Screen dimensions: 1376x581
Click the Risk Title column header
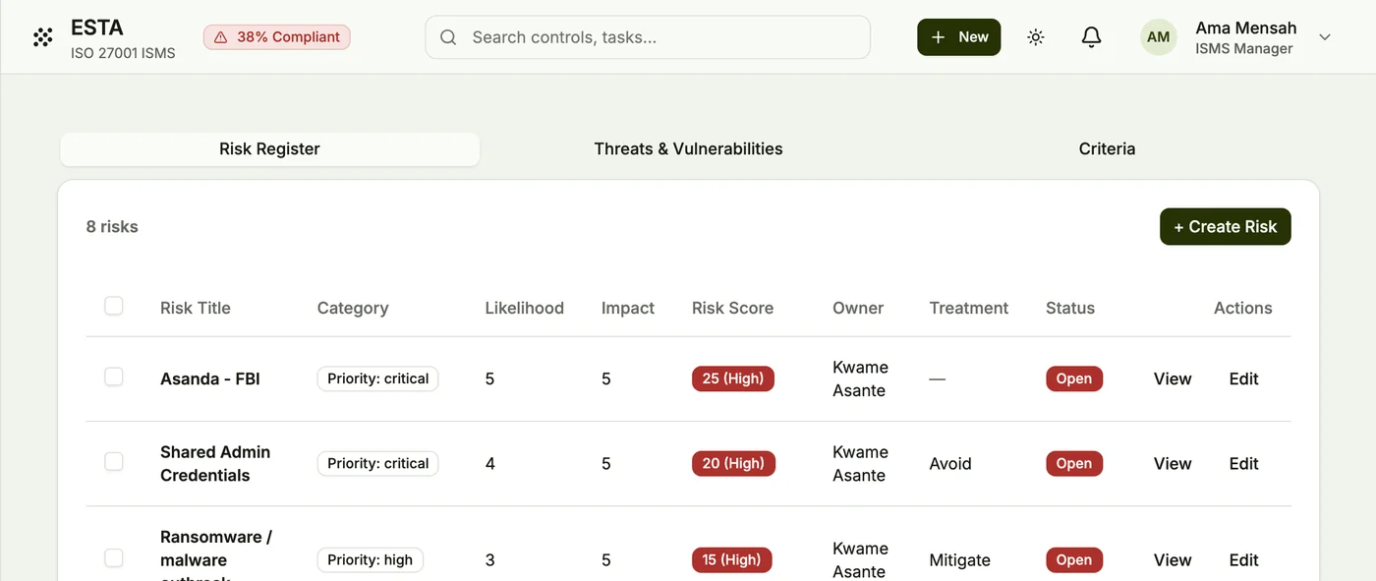point(196,308)
